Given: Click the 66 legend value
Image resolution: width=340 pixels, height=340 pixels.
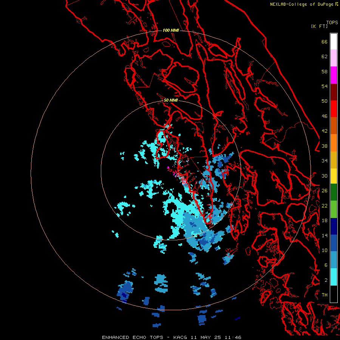Looking at the screenshot, I should (325, 42).
